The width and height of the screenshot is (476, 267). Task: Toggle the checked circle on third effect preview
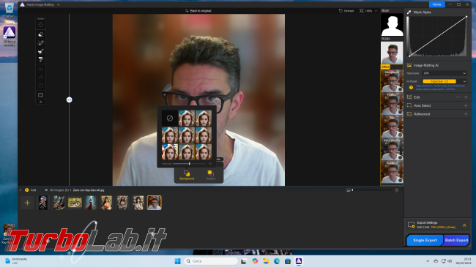pos(400,135)
